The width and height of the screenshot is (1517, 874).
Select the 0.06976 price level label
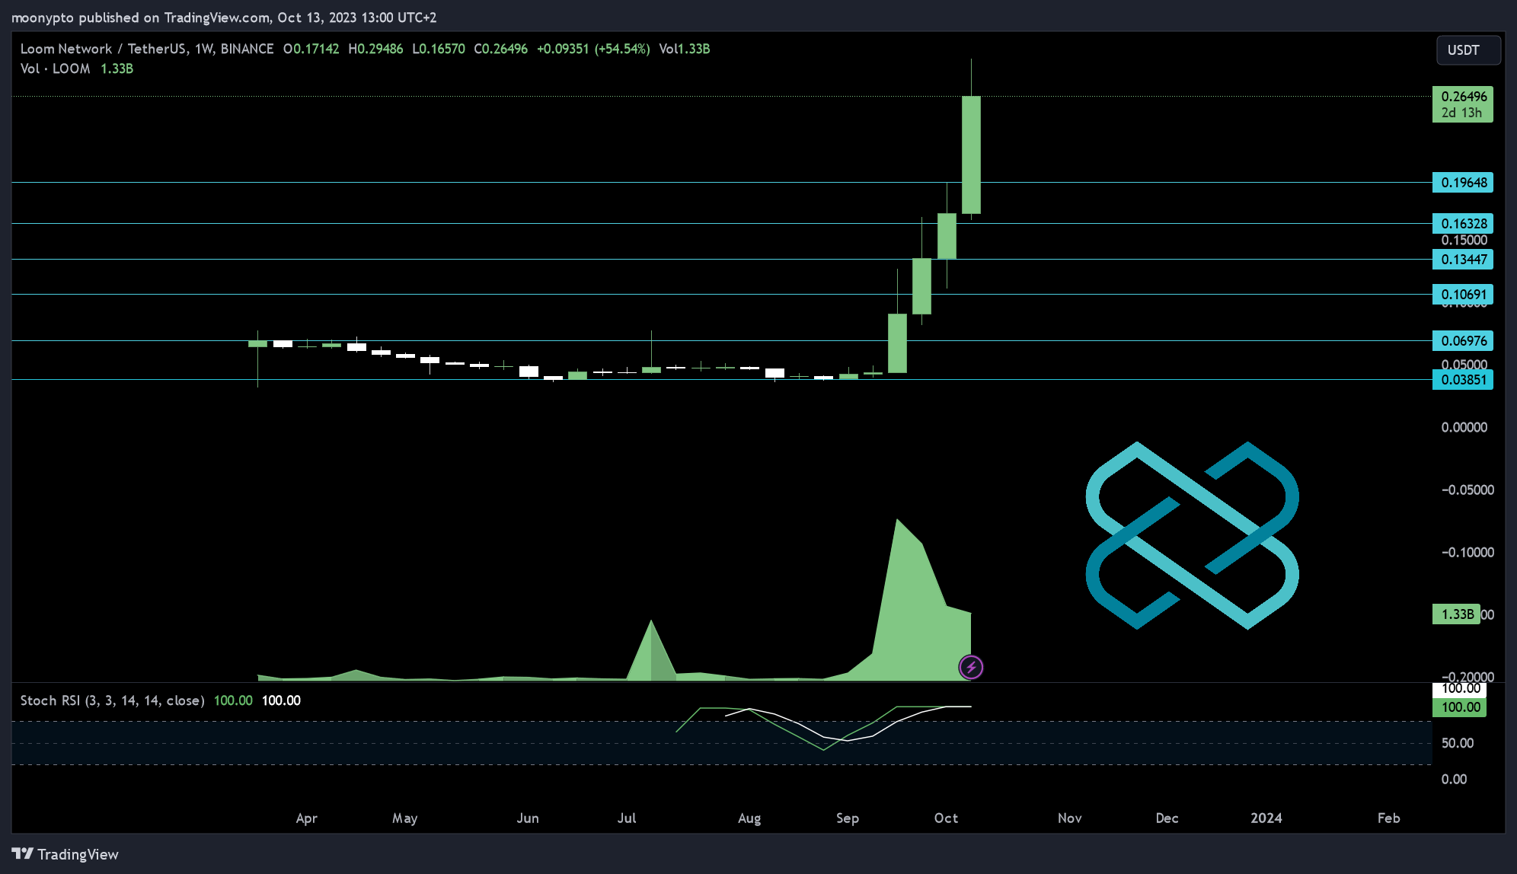pos(1463,341)
